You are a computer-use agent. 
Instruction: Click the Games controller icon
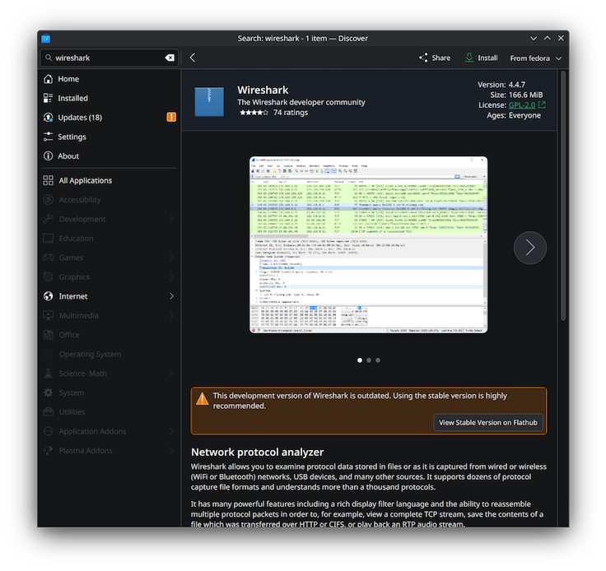(49, 258)
